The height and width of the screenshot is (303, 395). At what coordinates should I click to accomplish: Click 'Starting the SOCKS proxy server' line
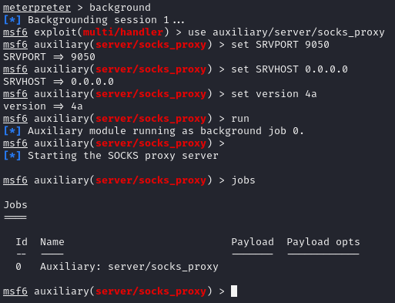pos(111,156)
